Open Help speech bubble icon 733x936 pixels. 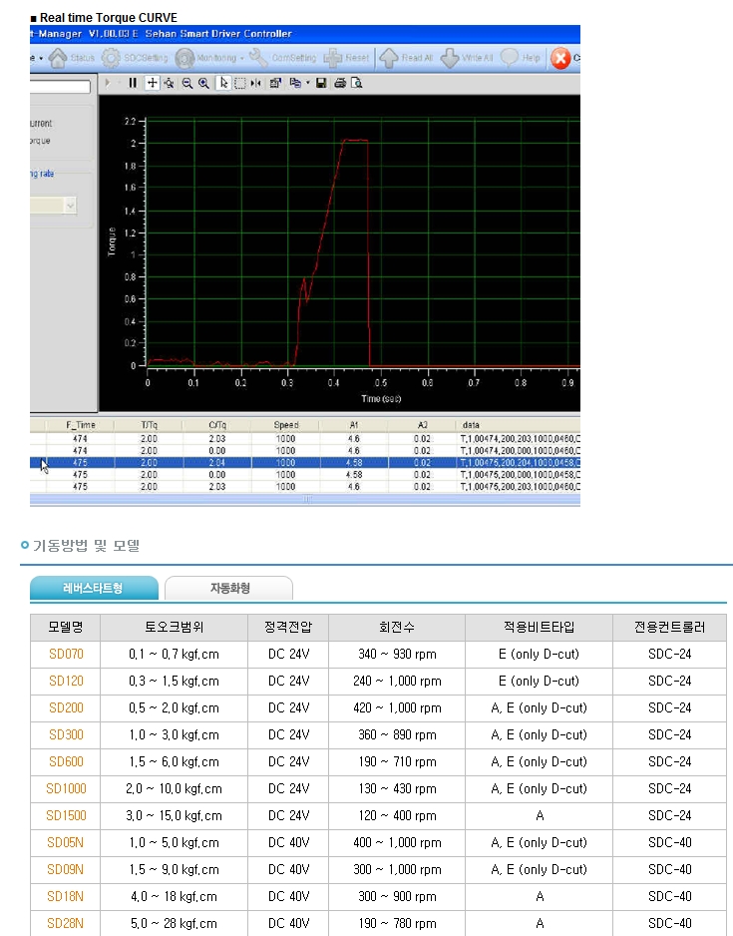pos(510,58)
